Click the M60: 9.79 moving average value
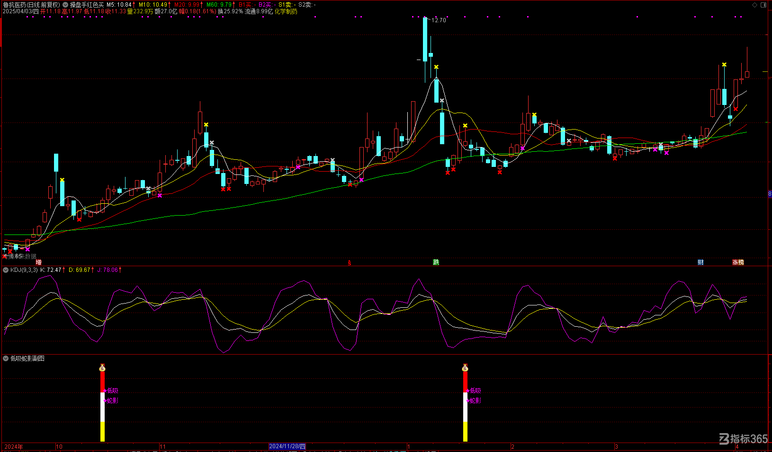This screenshot has width=772, height=452. (219, 5)
